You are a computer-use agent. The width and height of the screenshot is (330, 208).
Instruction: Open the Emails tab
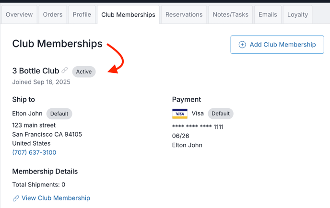point(268,14)
